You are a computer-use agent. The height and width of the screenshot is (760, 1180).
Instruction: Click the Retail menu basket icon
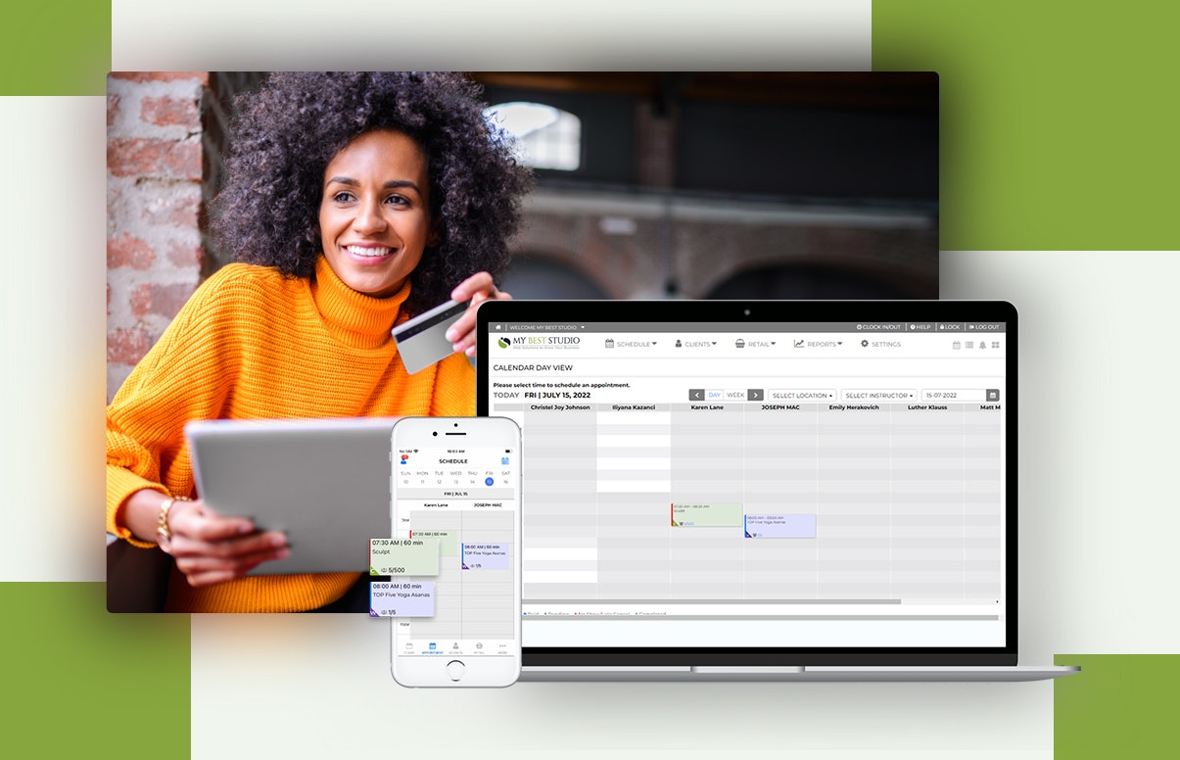click(x=739, y=344)
